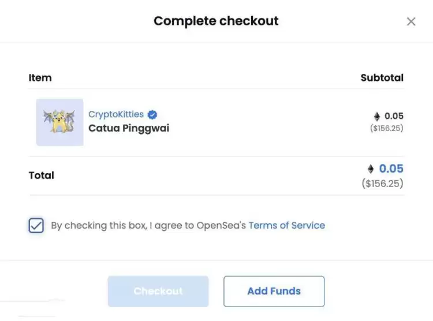Click the Total label
The image size is (433, 321).
(x=41, y=176)
